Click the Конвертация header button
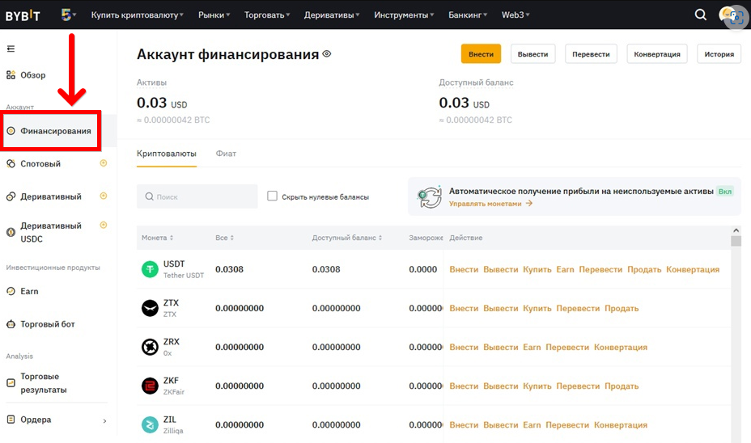The height and width of the screenshot is (443, 751). coord(657,54)
